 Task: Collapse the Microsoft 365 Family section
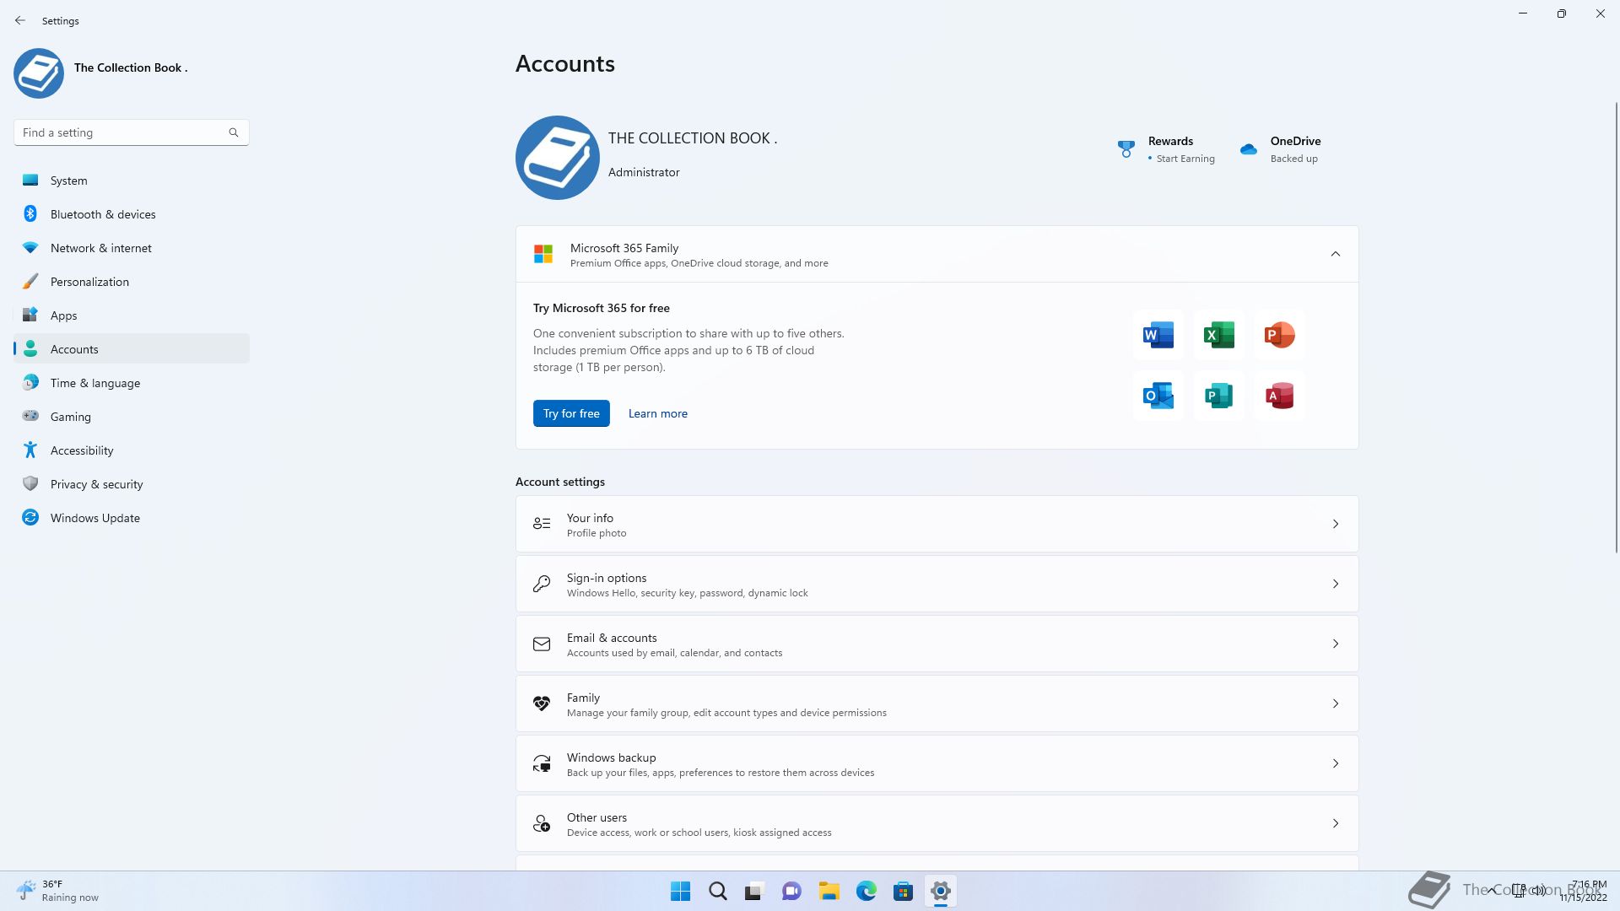coord(1336,254)
